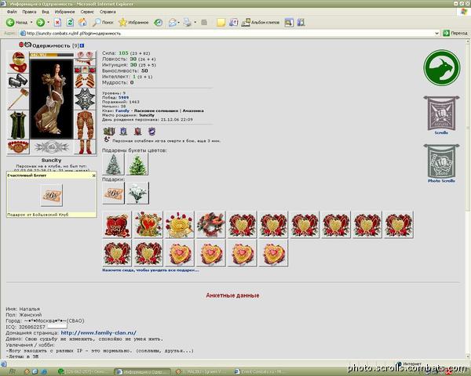Click the Побед count 5989 link
This screenshot has height=376, width=471.
123,97
